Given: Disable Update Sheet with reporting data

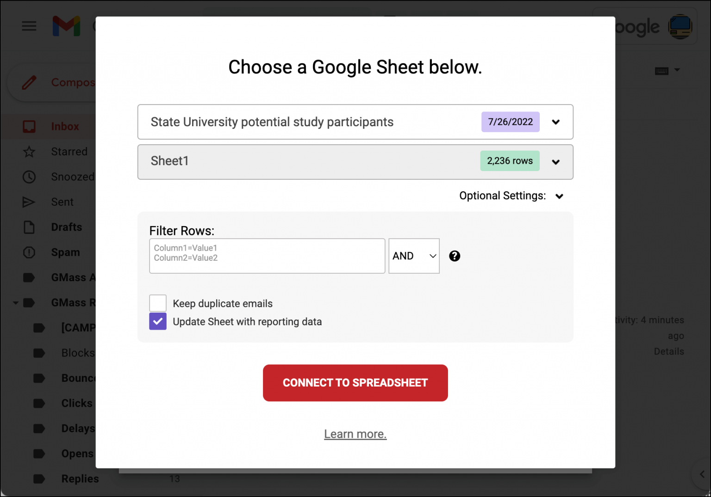Looking at the screenshot, I should 157,321.
